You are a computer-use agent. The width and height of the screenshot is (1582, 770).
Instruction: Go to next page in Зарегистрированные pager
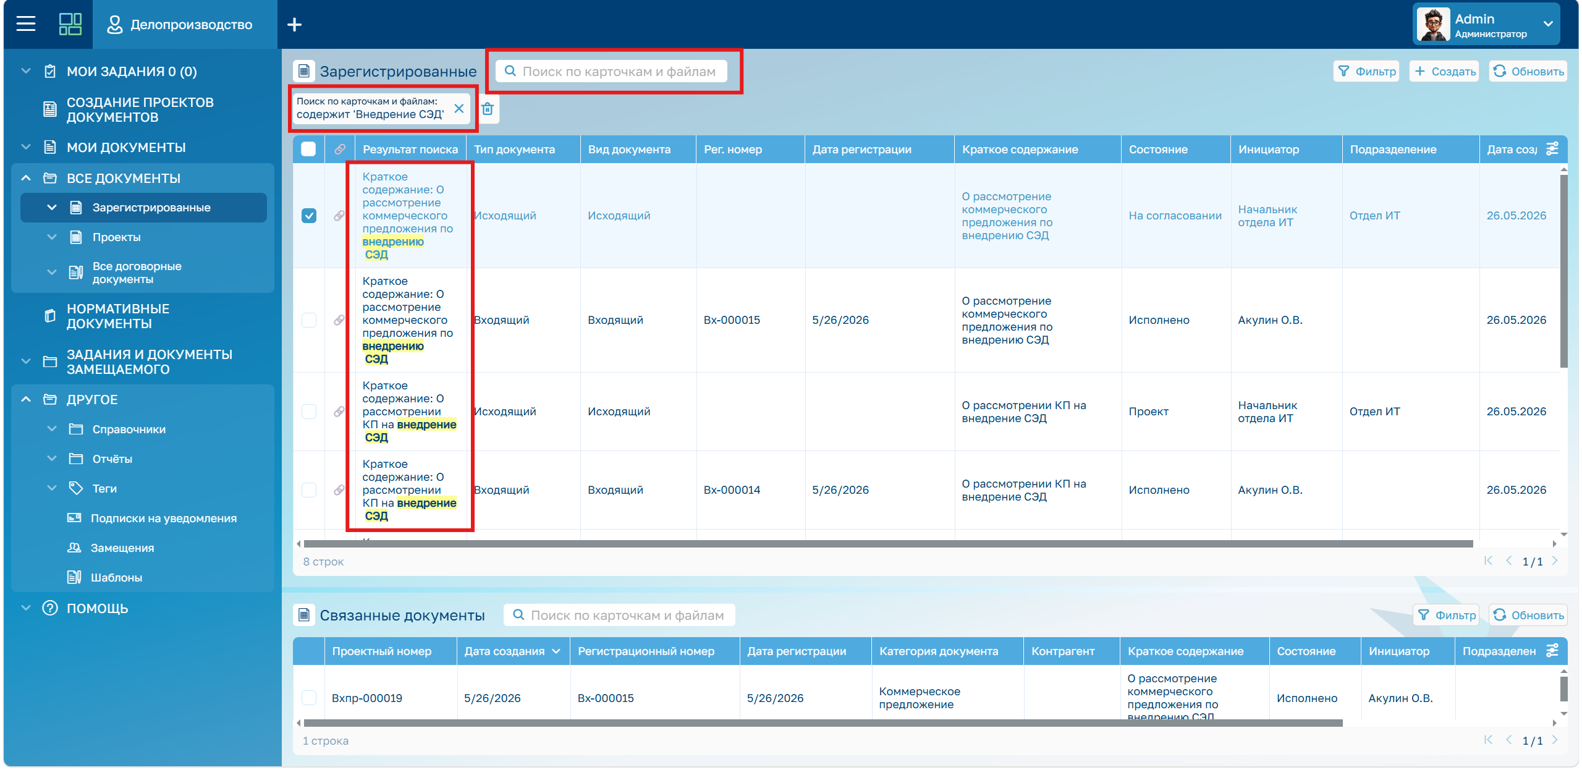pyautogui.click(x=1555, y=561)
